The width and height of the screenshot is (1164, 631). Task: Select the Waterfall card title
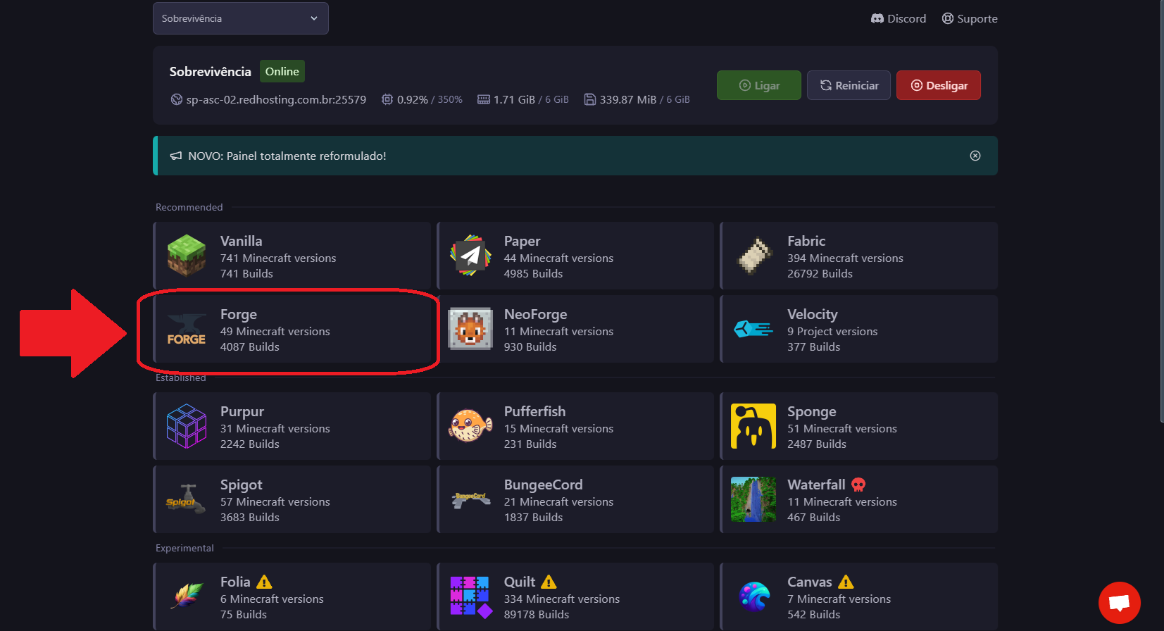[x=816, y=485]
